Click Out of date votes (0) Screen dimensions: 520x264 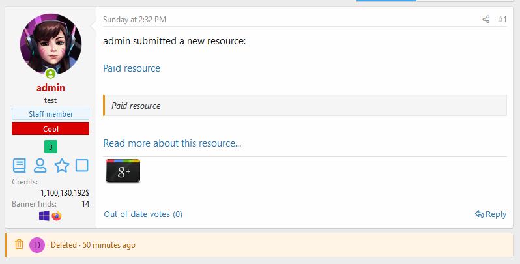(143, 214)
